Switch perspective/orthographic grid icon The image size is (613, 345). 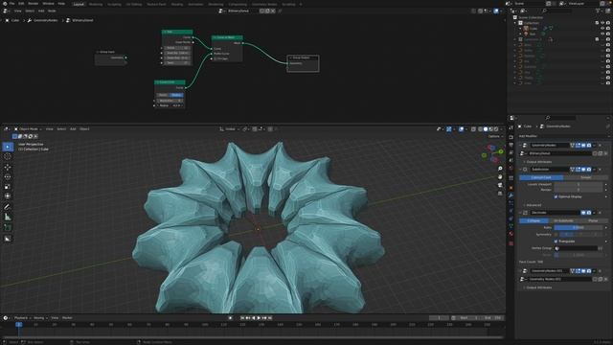point(500,194)
